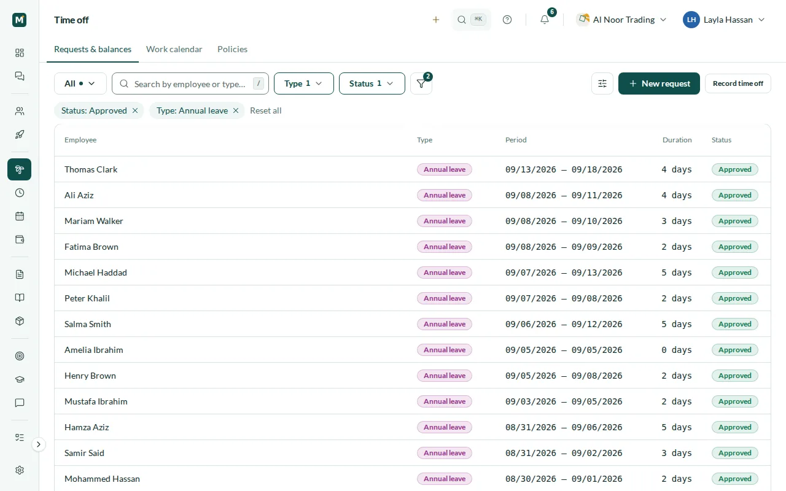Open Thomas Clark's leave request row

(x=413, y=169)
